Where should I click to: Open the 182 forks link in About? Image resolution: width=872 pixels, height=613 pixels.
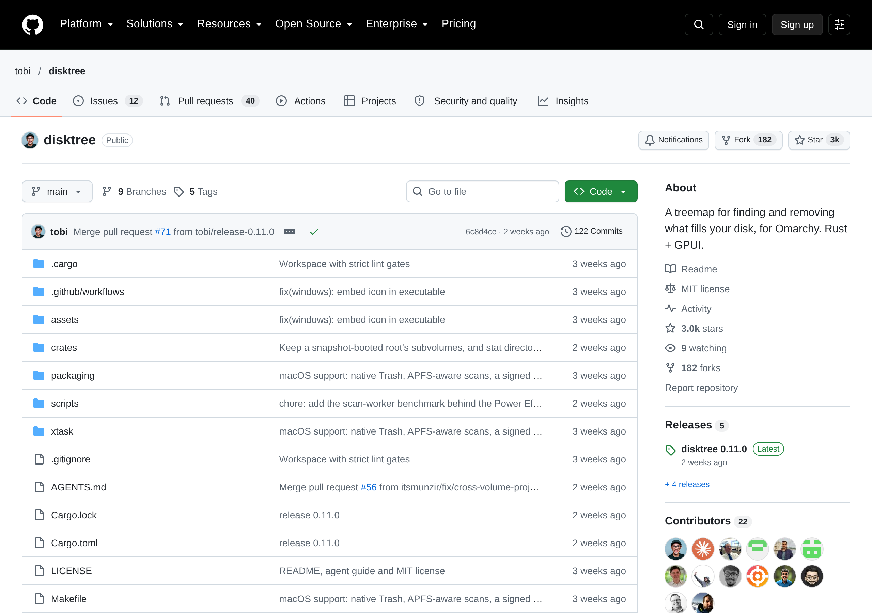pos(700,368)
